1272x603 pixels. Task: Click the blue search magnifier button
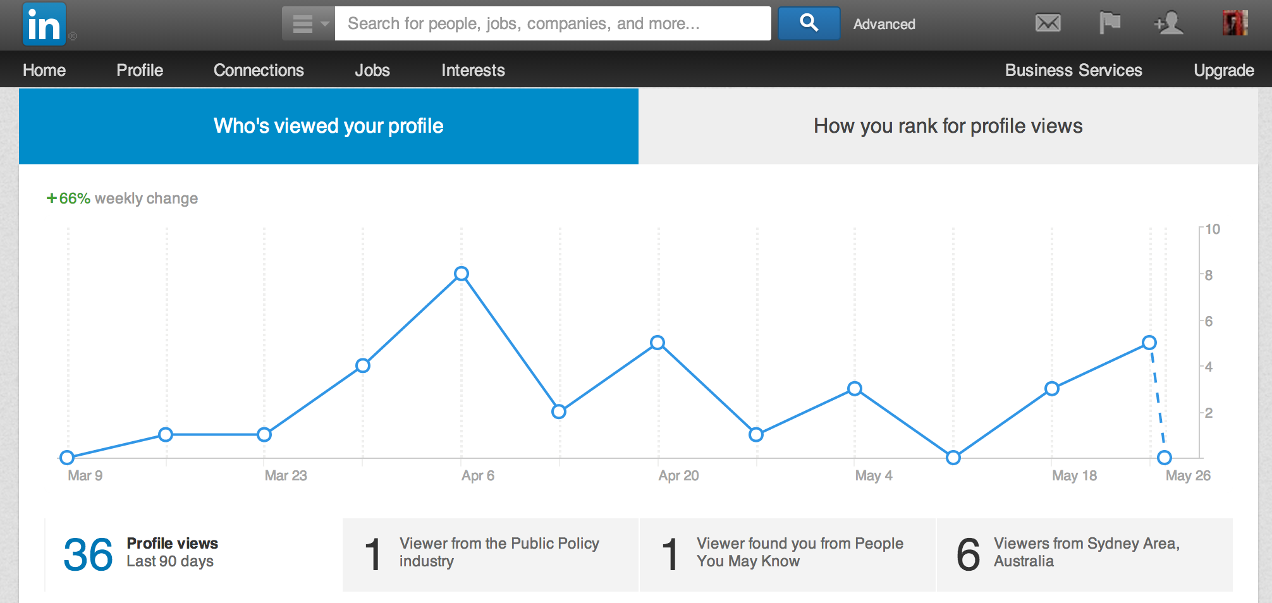809,23
